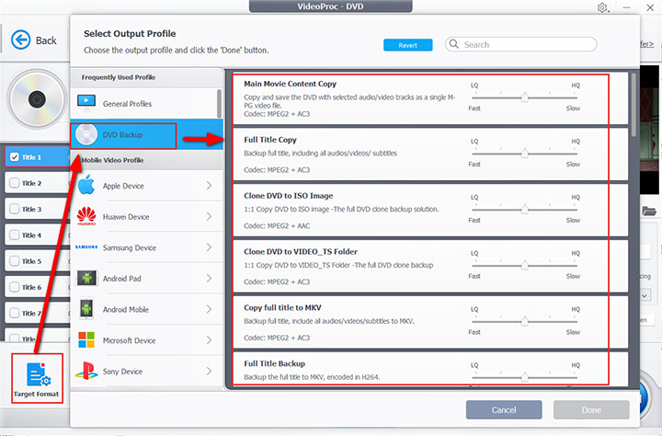The image size is (662, 436).
Task: Adjust Clone DVD to VIDEO_TS Folder slider
Action: (x=524, y=265)
